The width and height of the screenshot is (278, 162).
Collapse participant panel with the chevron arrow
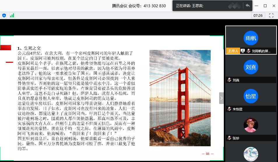(x=221, y=98)
